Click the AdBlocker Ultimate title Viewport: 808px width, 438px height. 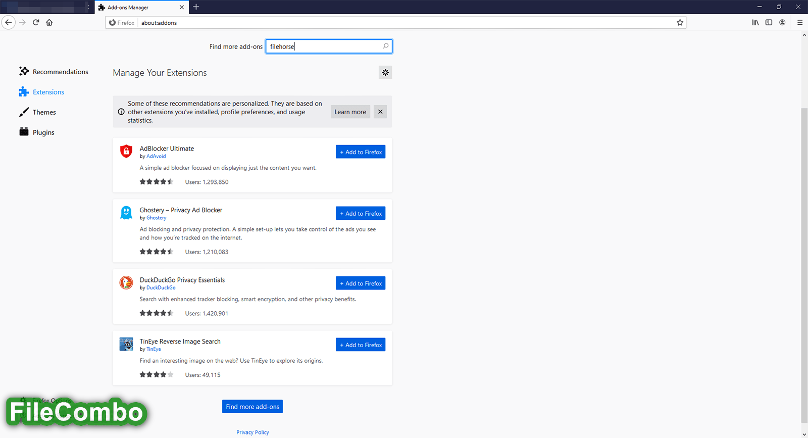167,149
